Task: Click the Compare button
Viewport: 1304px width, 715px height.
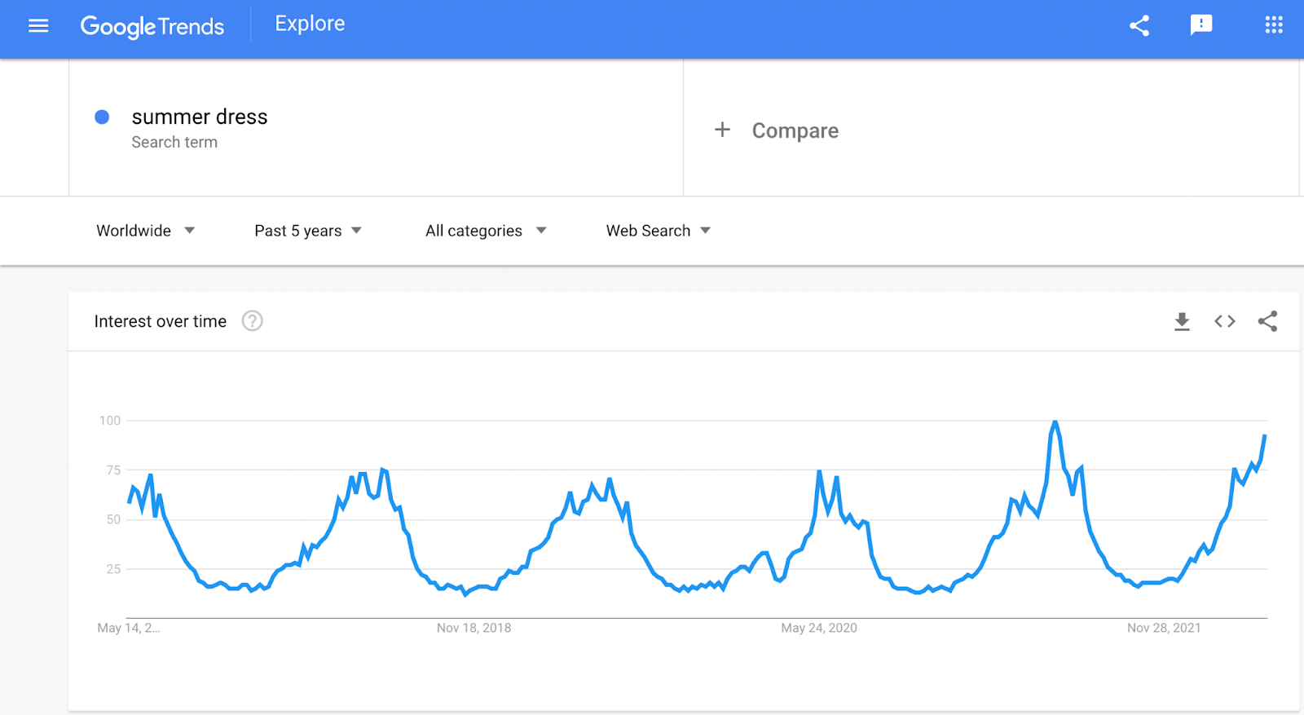Action: coord(795,130)
